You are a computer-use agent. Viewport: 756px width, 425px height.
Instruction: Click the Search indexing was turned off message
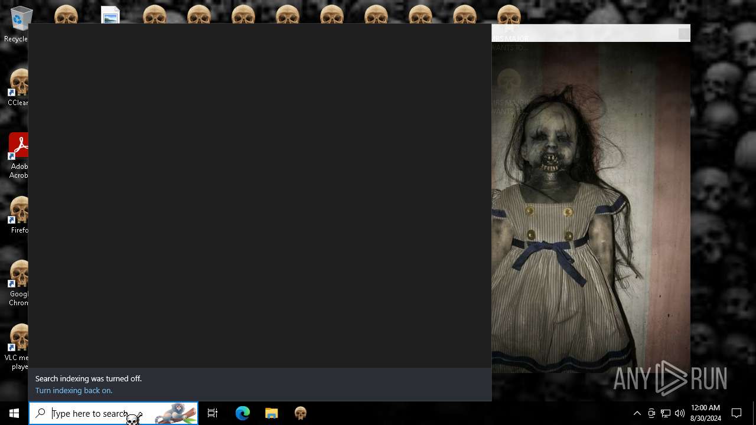(x=89, y=378)
